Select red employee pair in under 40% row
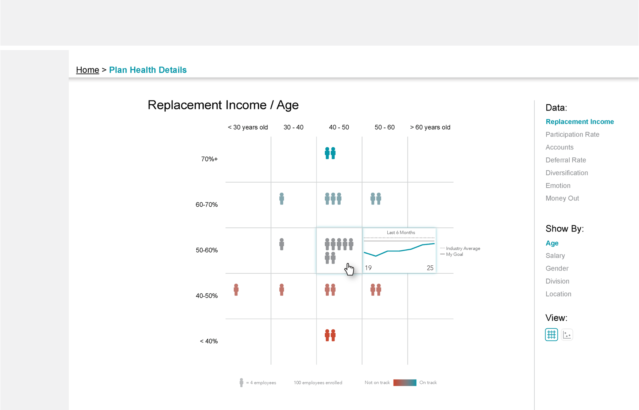 (x=330, y=335)
